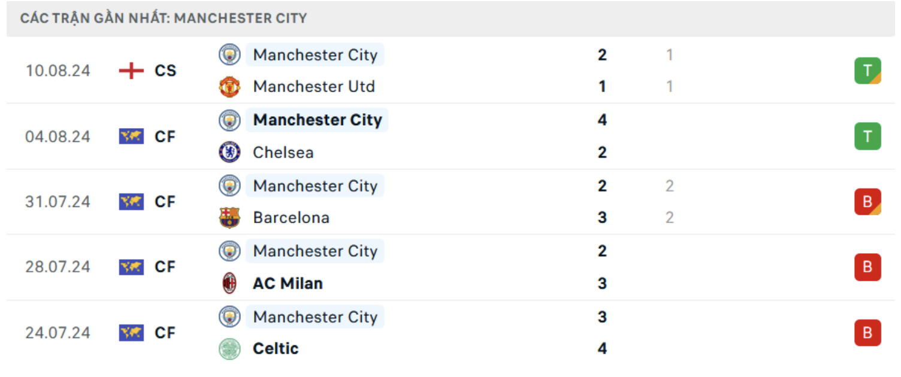Screen dimensions: 901x377
Task: Click the CS competition label
Action: 165,71
